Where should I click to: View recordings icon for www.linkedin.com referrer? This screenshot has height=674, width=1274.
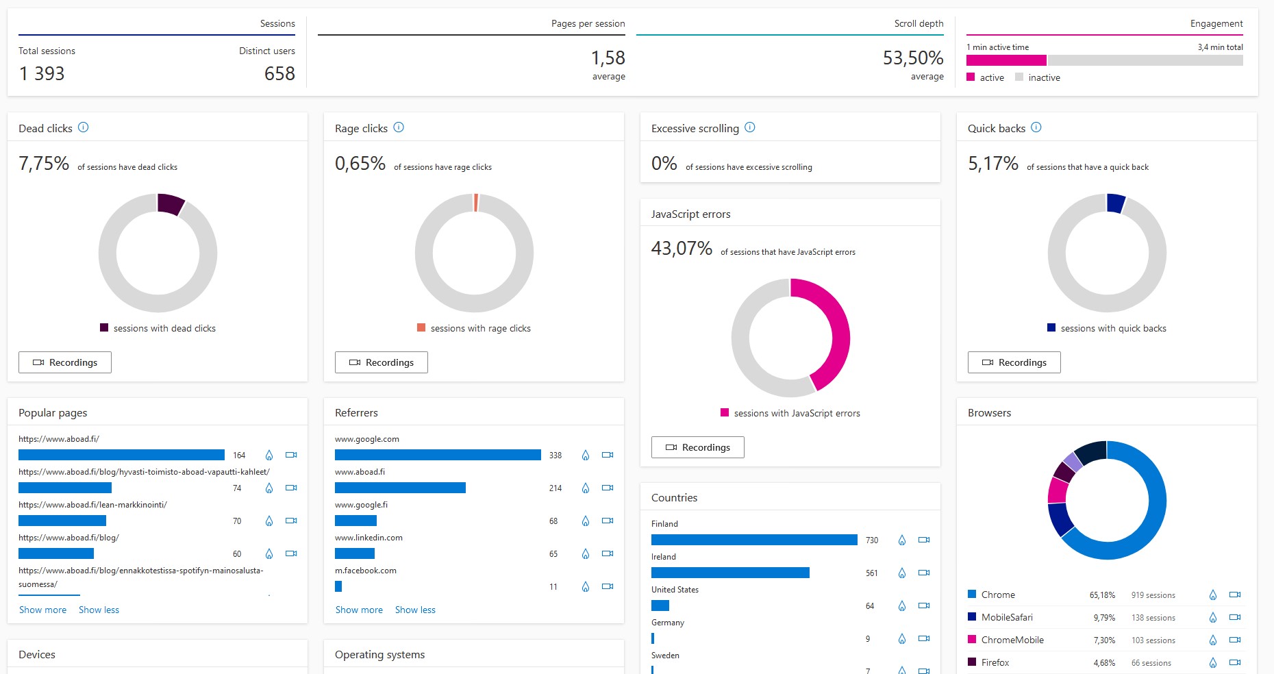click(608, 553)
